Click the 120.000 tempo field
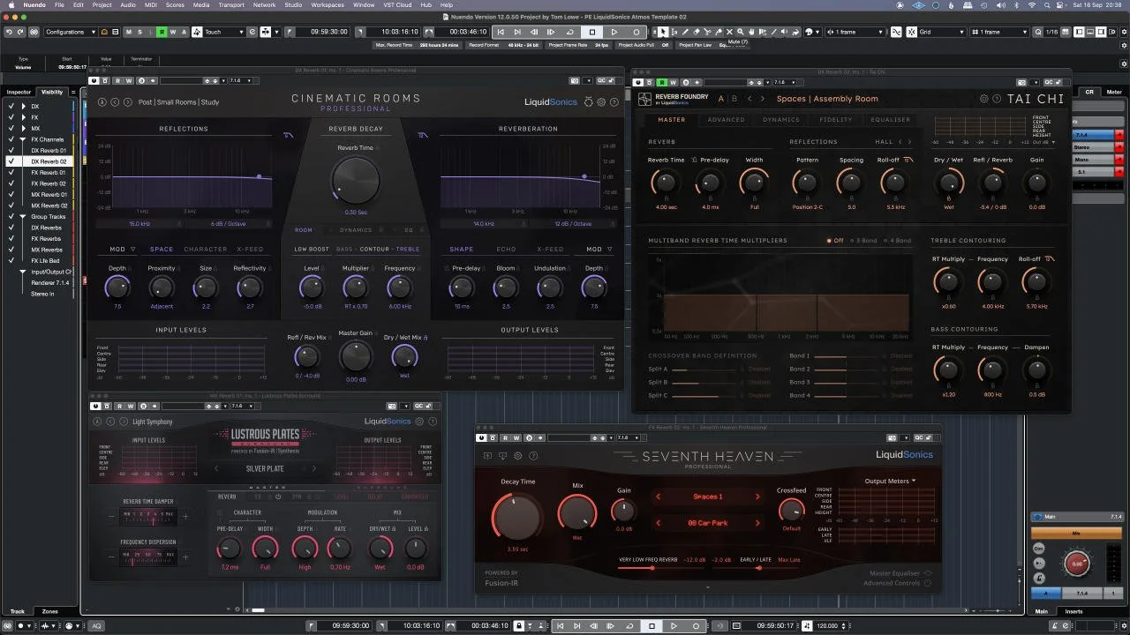The height and width of the screenshot is (635, 1130). pos(828,625)
